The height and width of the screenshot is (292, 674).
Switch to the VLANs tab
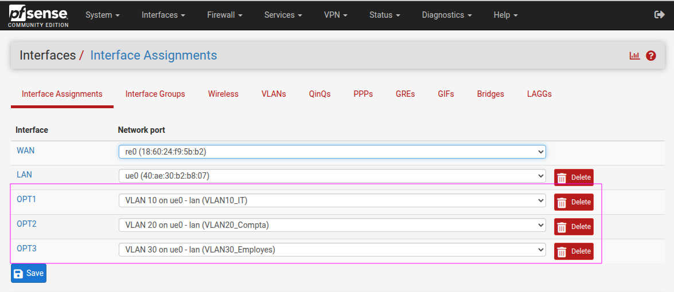pyautogui.click(x=274, y=94)
